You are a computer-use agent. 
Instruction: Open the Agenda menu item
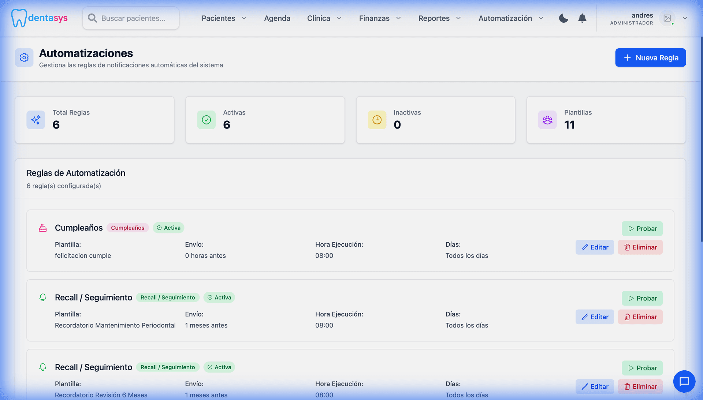point(277,18)
